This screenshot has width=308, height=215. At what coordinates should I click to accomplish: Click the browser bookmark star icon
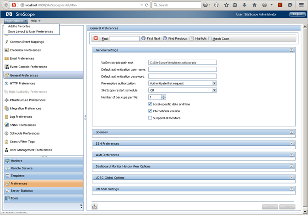click(226, 5)
